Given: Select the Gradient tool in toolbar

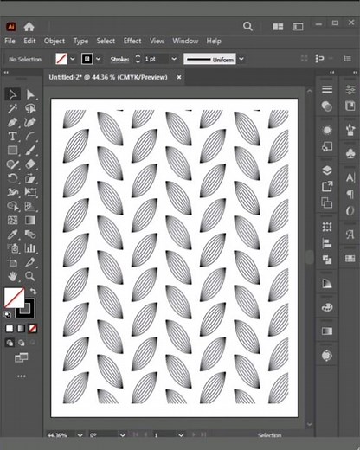Looking at the screenshot, I should 30,221.
